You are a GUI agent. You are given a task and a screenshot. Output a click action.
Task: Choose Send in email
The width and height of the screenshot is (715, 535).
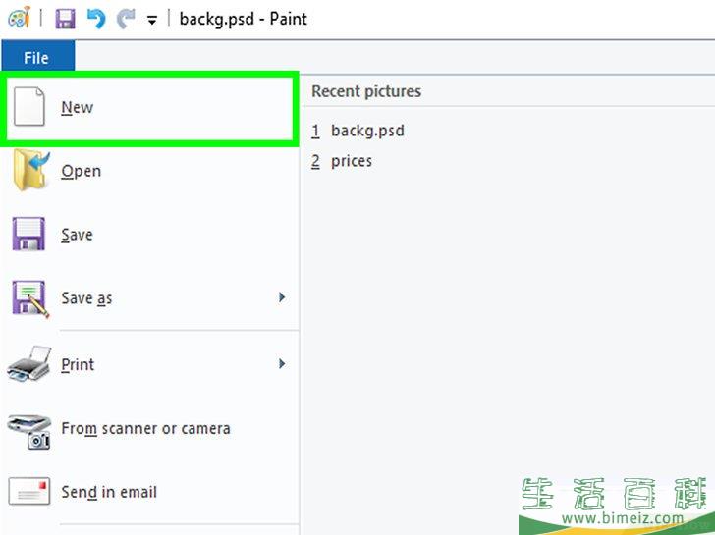[149, 492]
